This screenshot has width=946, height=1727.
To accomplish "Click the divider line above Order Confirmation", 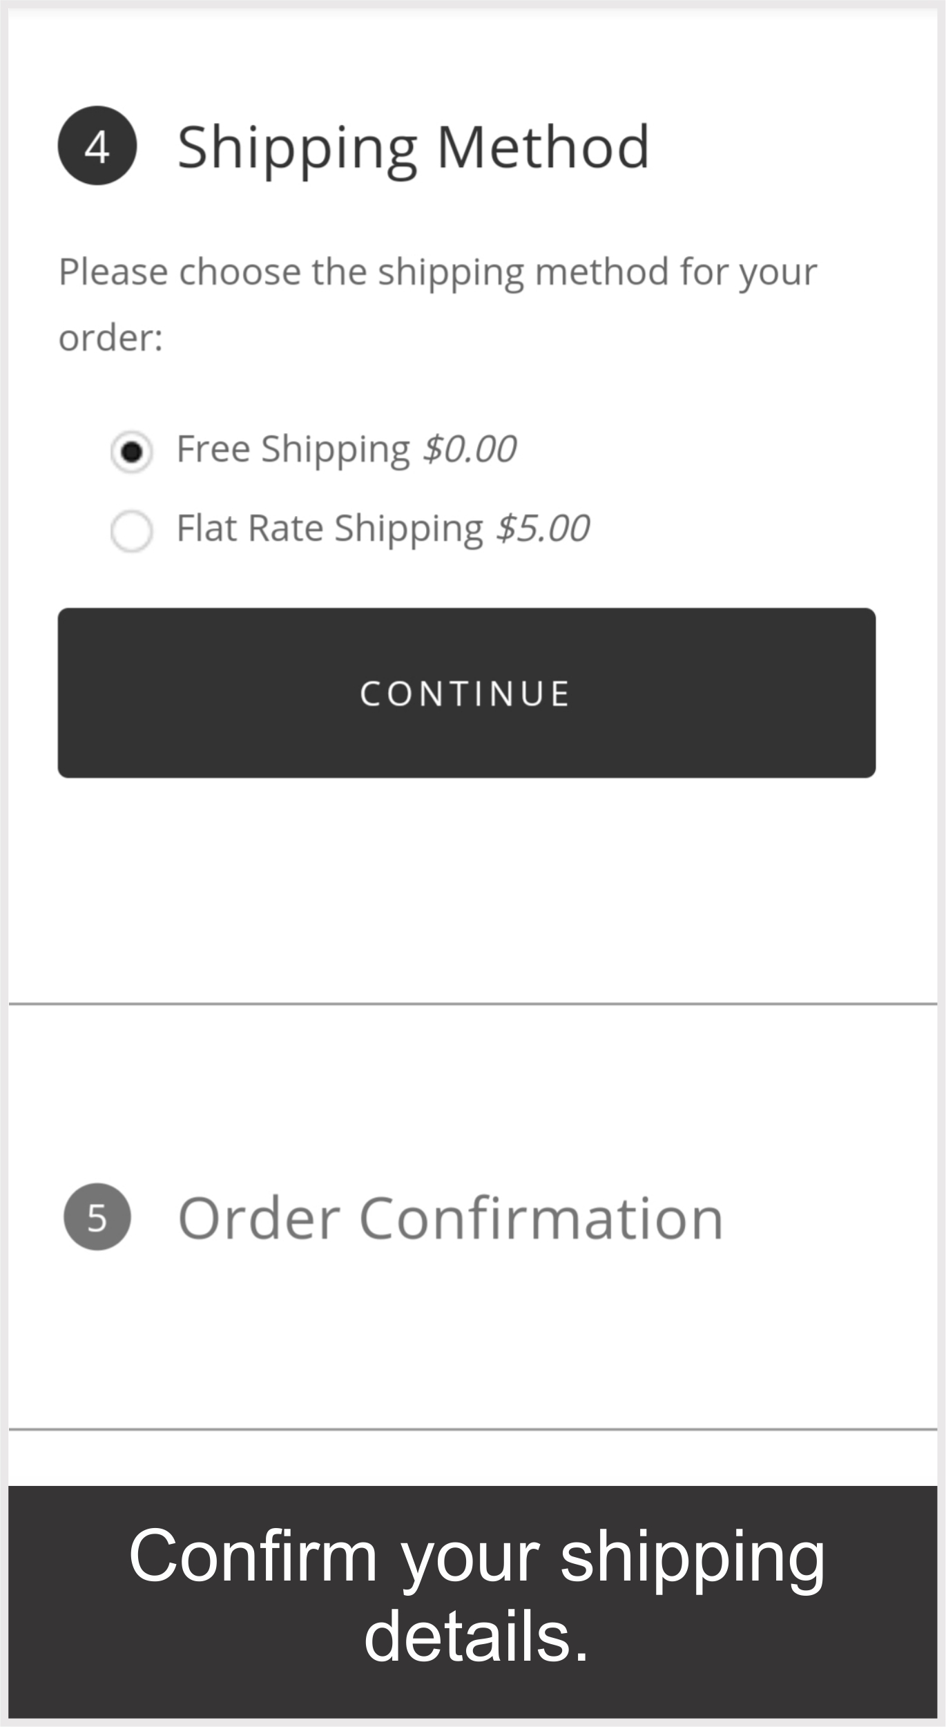I will (473, 1003).
